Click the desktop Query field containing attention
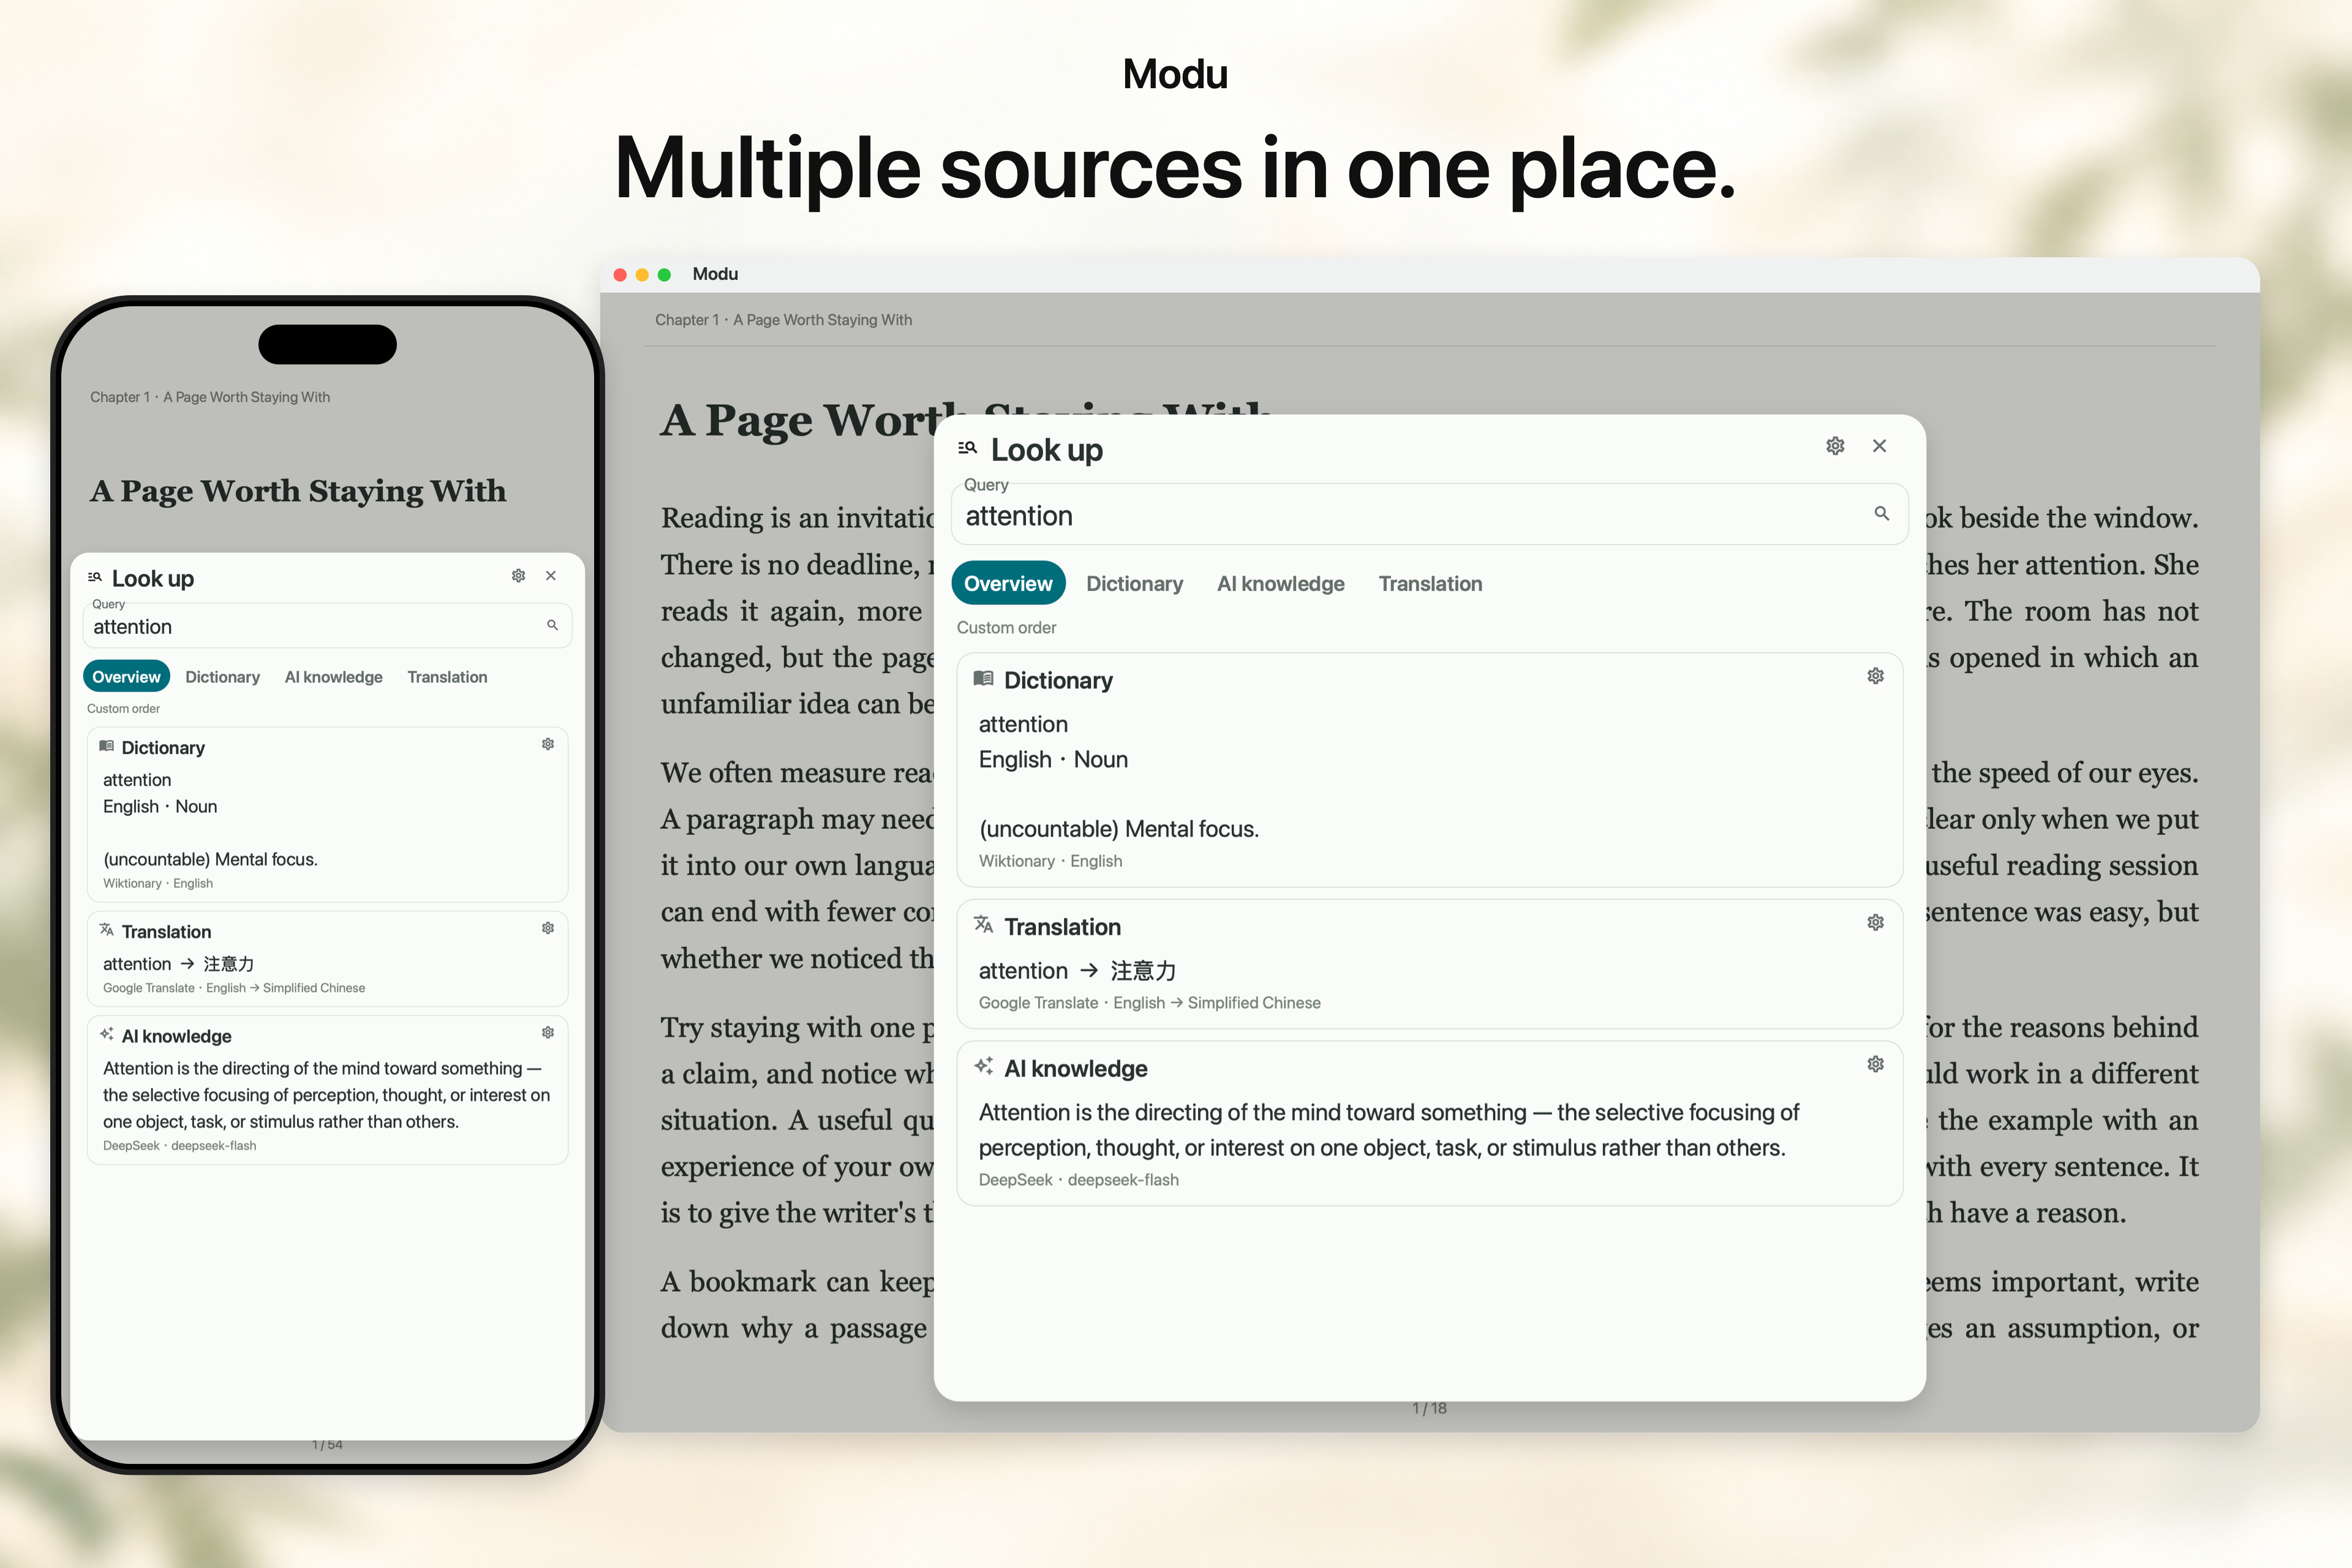Image resolution: width=2352 pixels, height=1568 pixels. point(1429,515)
